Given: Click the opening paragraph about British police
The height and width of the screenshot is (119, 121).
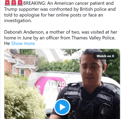Looking at the screenshot, I should tap(60, 12).
